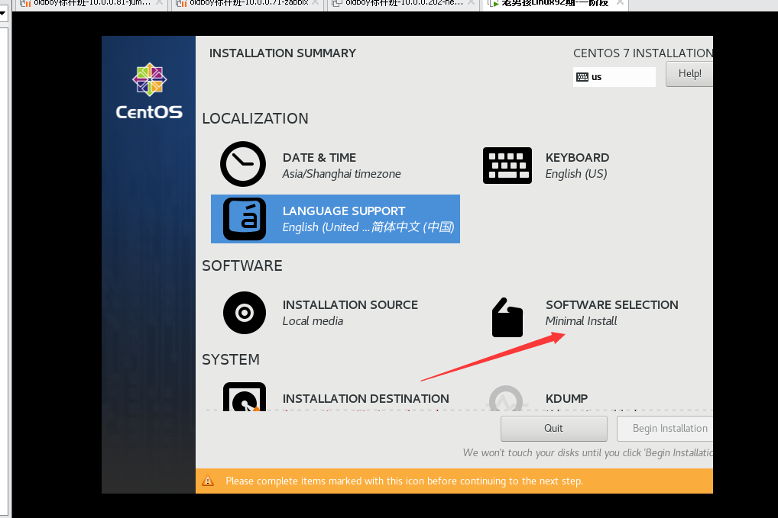Close the 10.0.0.202 VM tab
This screenshot has width=778, height=518.
[471, 3]
